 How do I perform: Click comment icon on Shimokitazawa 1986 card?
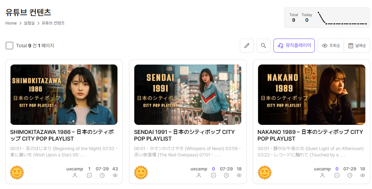[x=89, y=175]
